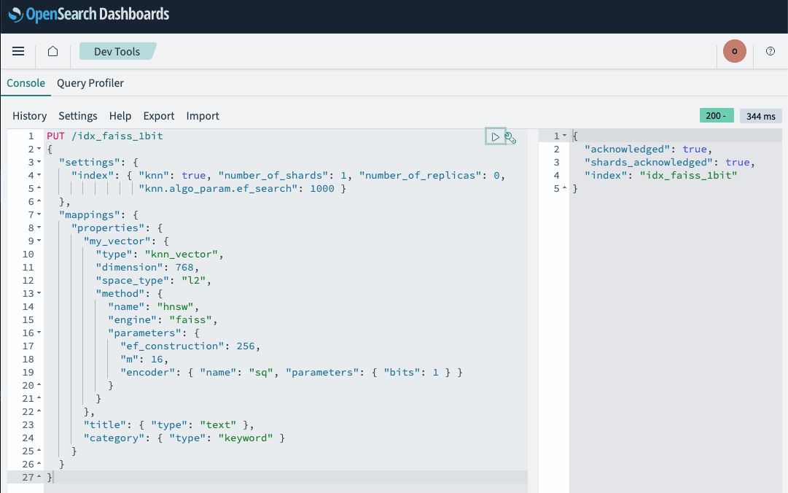Click "acknowledged" in the response pane
This screenshot has width=788, height=493.
627,150
